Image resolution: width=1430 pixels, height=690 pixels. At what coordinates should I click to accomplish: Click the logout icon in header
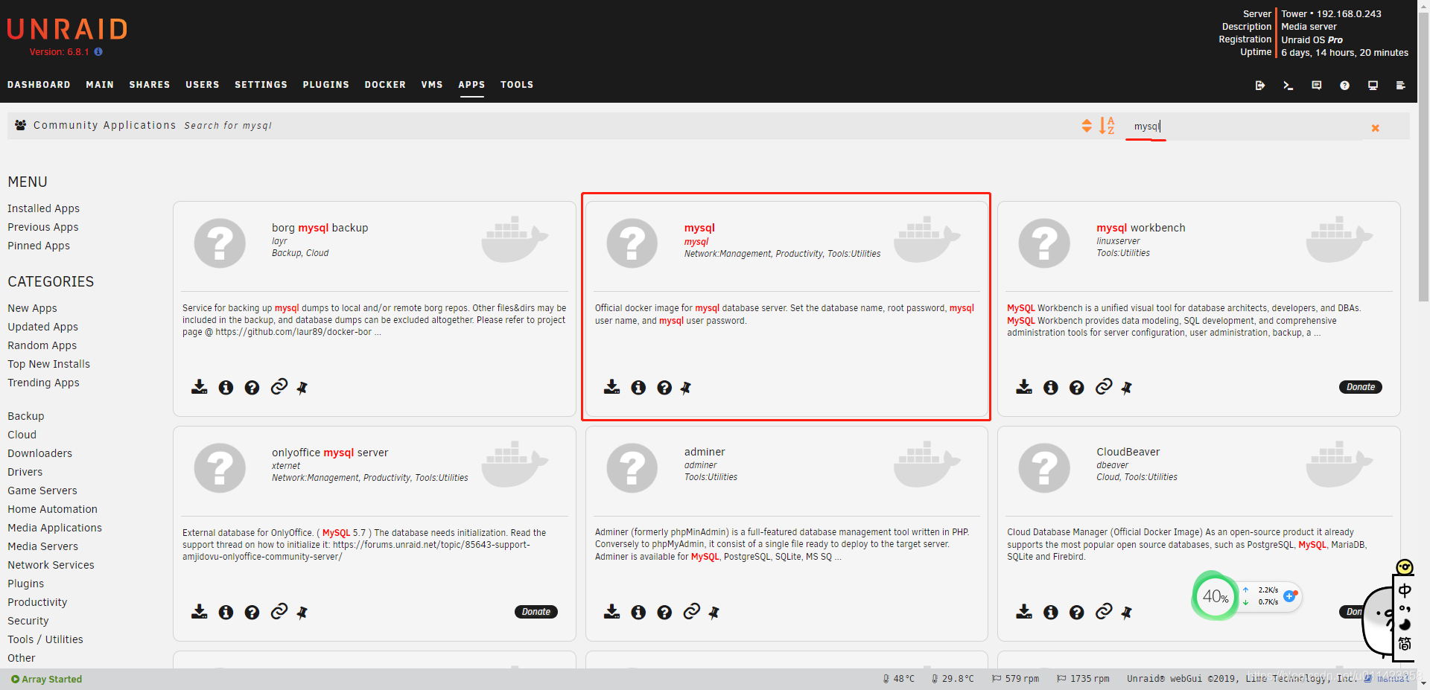(1259, 86)
